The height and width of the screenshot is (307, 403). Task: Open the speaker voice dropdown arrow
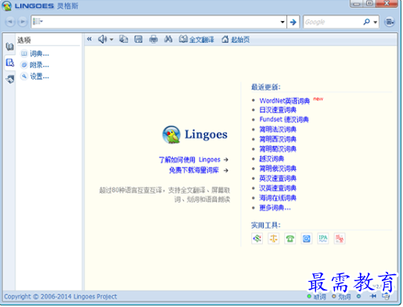(x=111, y=40)
